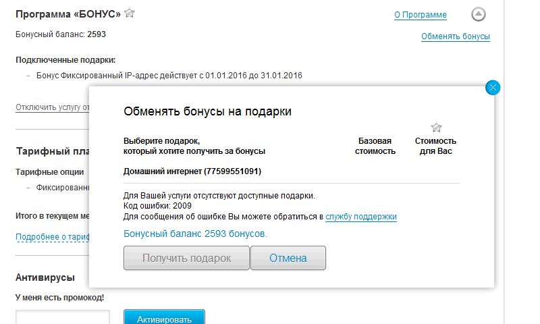This screenshot has width=540, height=324.
Task: Select the Домашний интернет (77599551091) row
Action: click(x=192, y=171)
